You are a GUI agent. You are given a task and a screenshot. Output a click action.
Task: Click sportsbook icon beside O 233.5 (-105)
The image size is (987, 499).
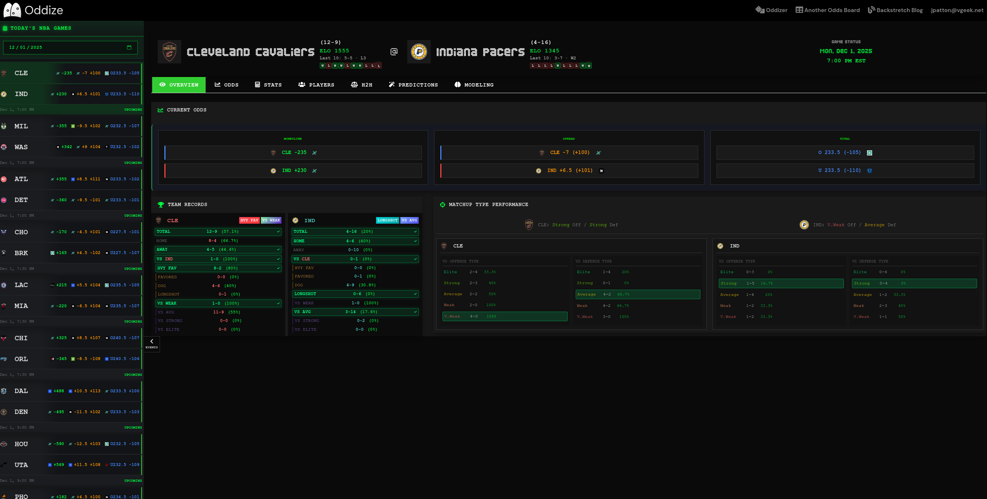(869, 153)
